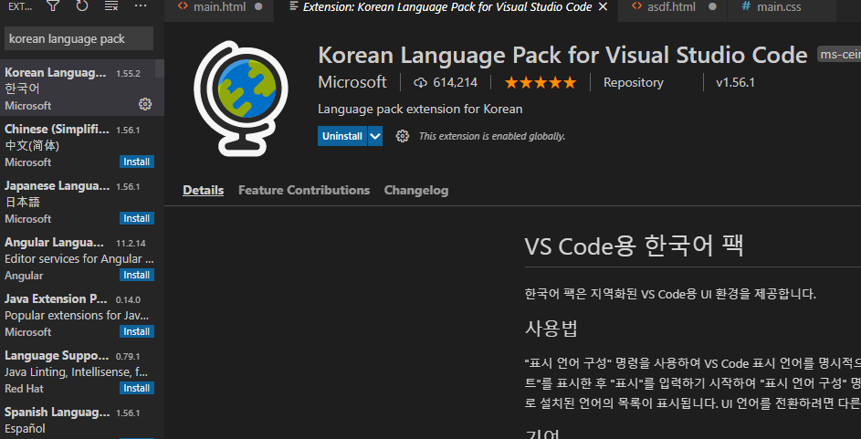
Task: Clear extensions search results icon
Action: pos(111,6)
